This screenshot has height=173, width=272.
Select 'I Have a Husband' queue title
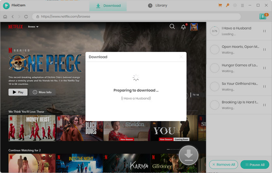(236, 28)
